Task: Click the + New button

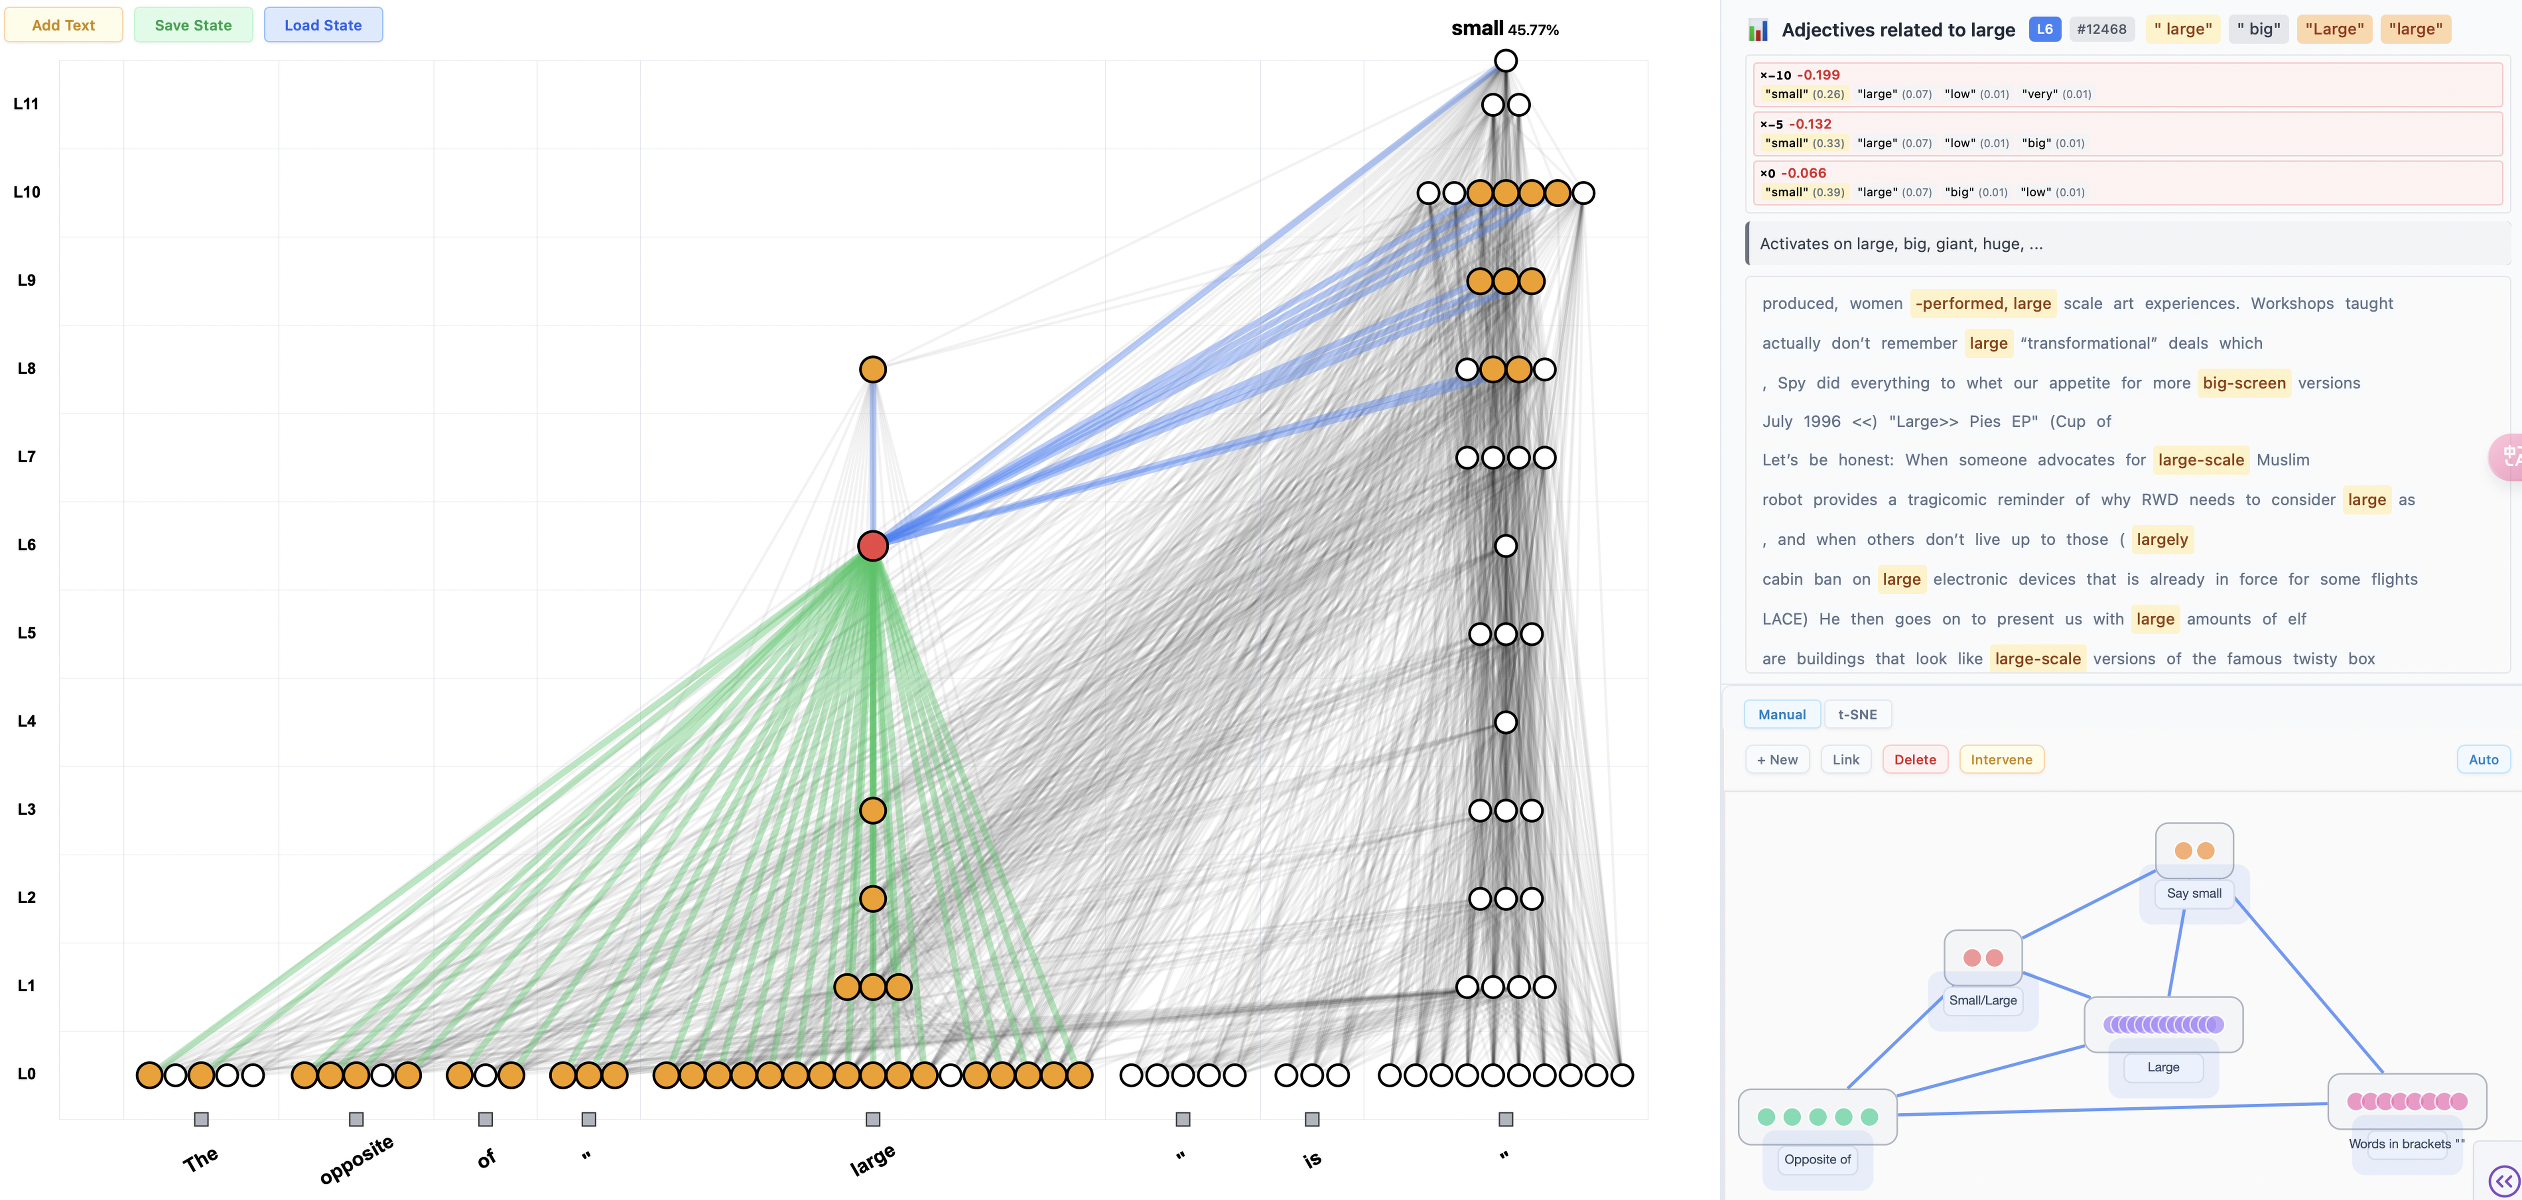Action: point(1777,759)
